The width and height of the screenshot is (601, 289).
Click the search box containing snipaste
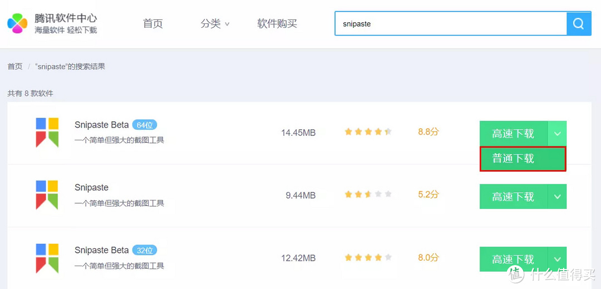pos(450,24)
